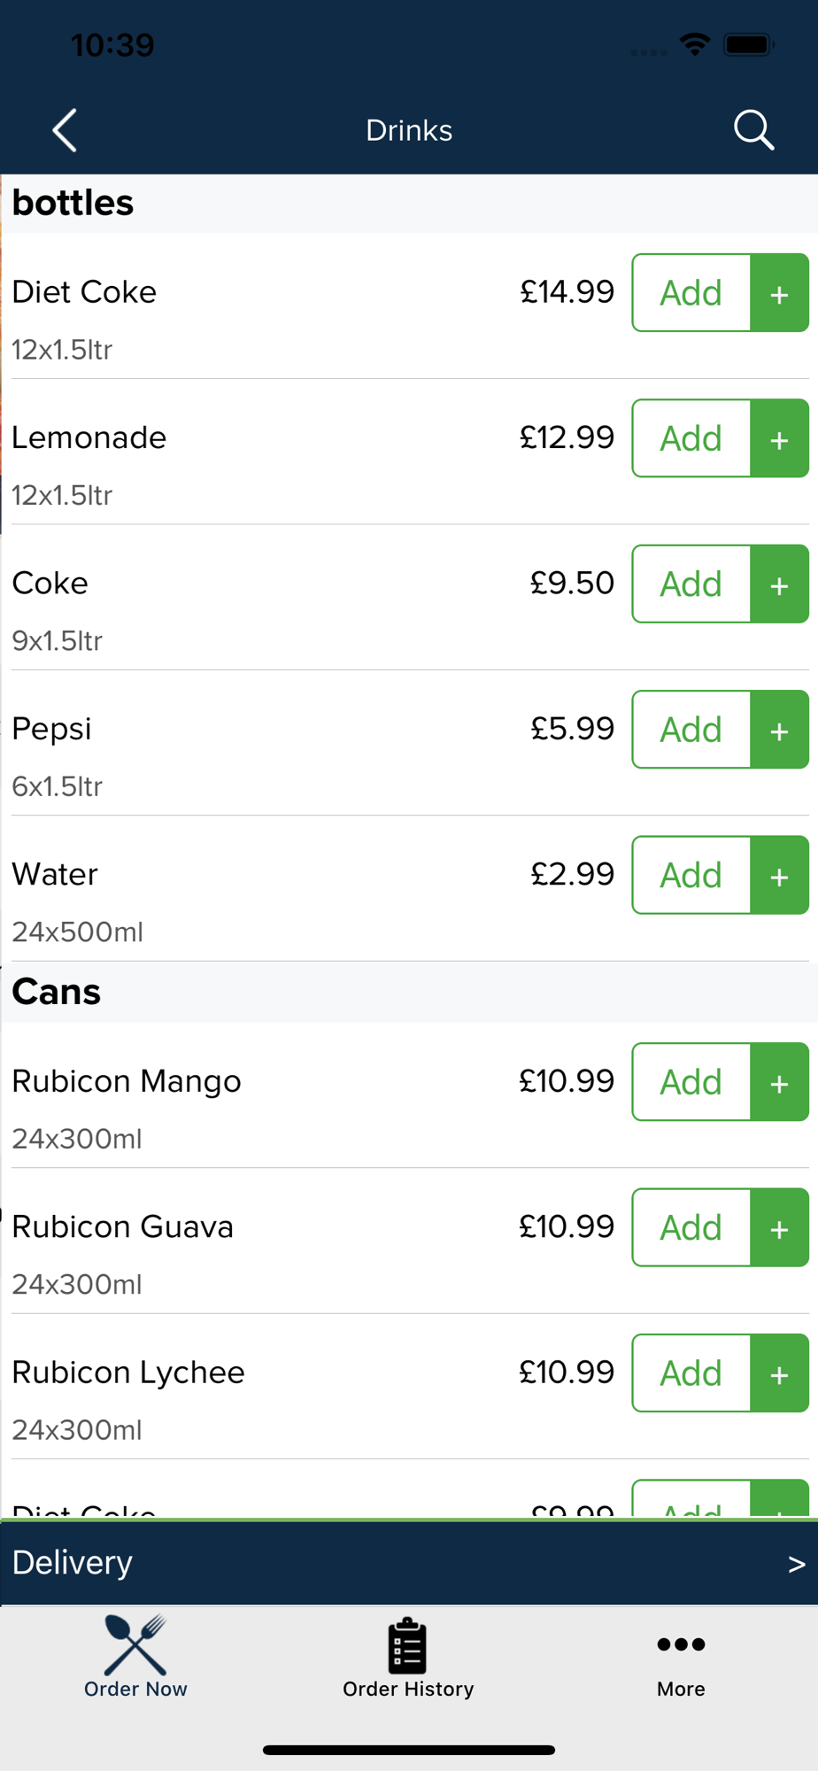
Task: Open the search magnifier icon
Action: click(x=753, y=131)
